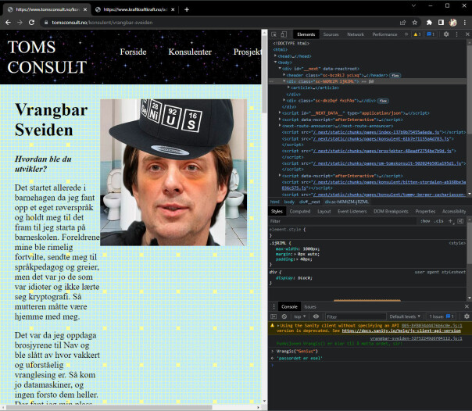Screen dimensions: 472x411
Task: Collapse the body element node
Action: tap(275, 63)
